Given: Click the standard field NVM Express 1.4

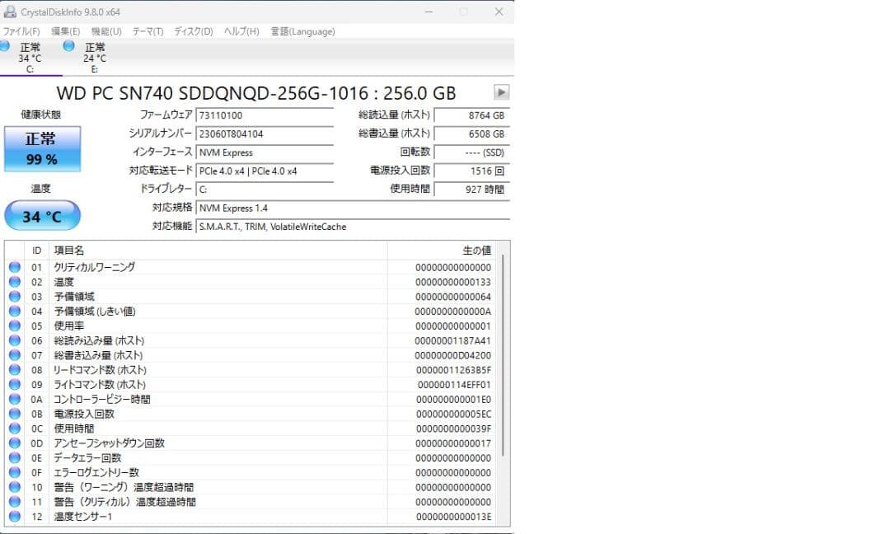Looking at the screenshot, I should pos(353,208).
